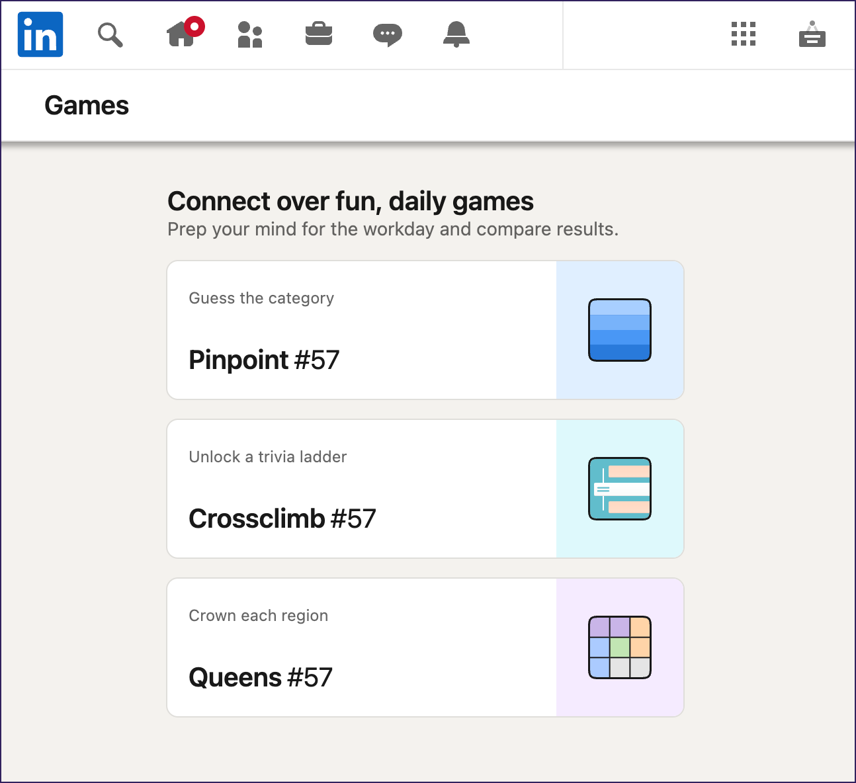
Task: Click 'Connect over fun, daily games' heading
Action: (351, 201)
